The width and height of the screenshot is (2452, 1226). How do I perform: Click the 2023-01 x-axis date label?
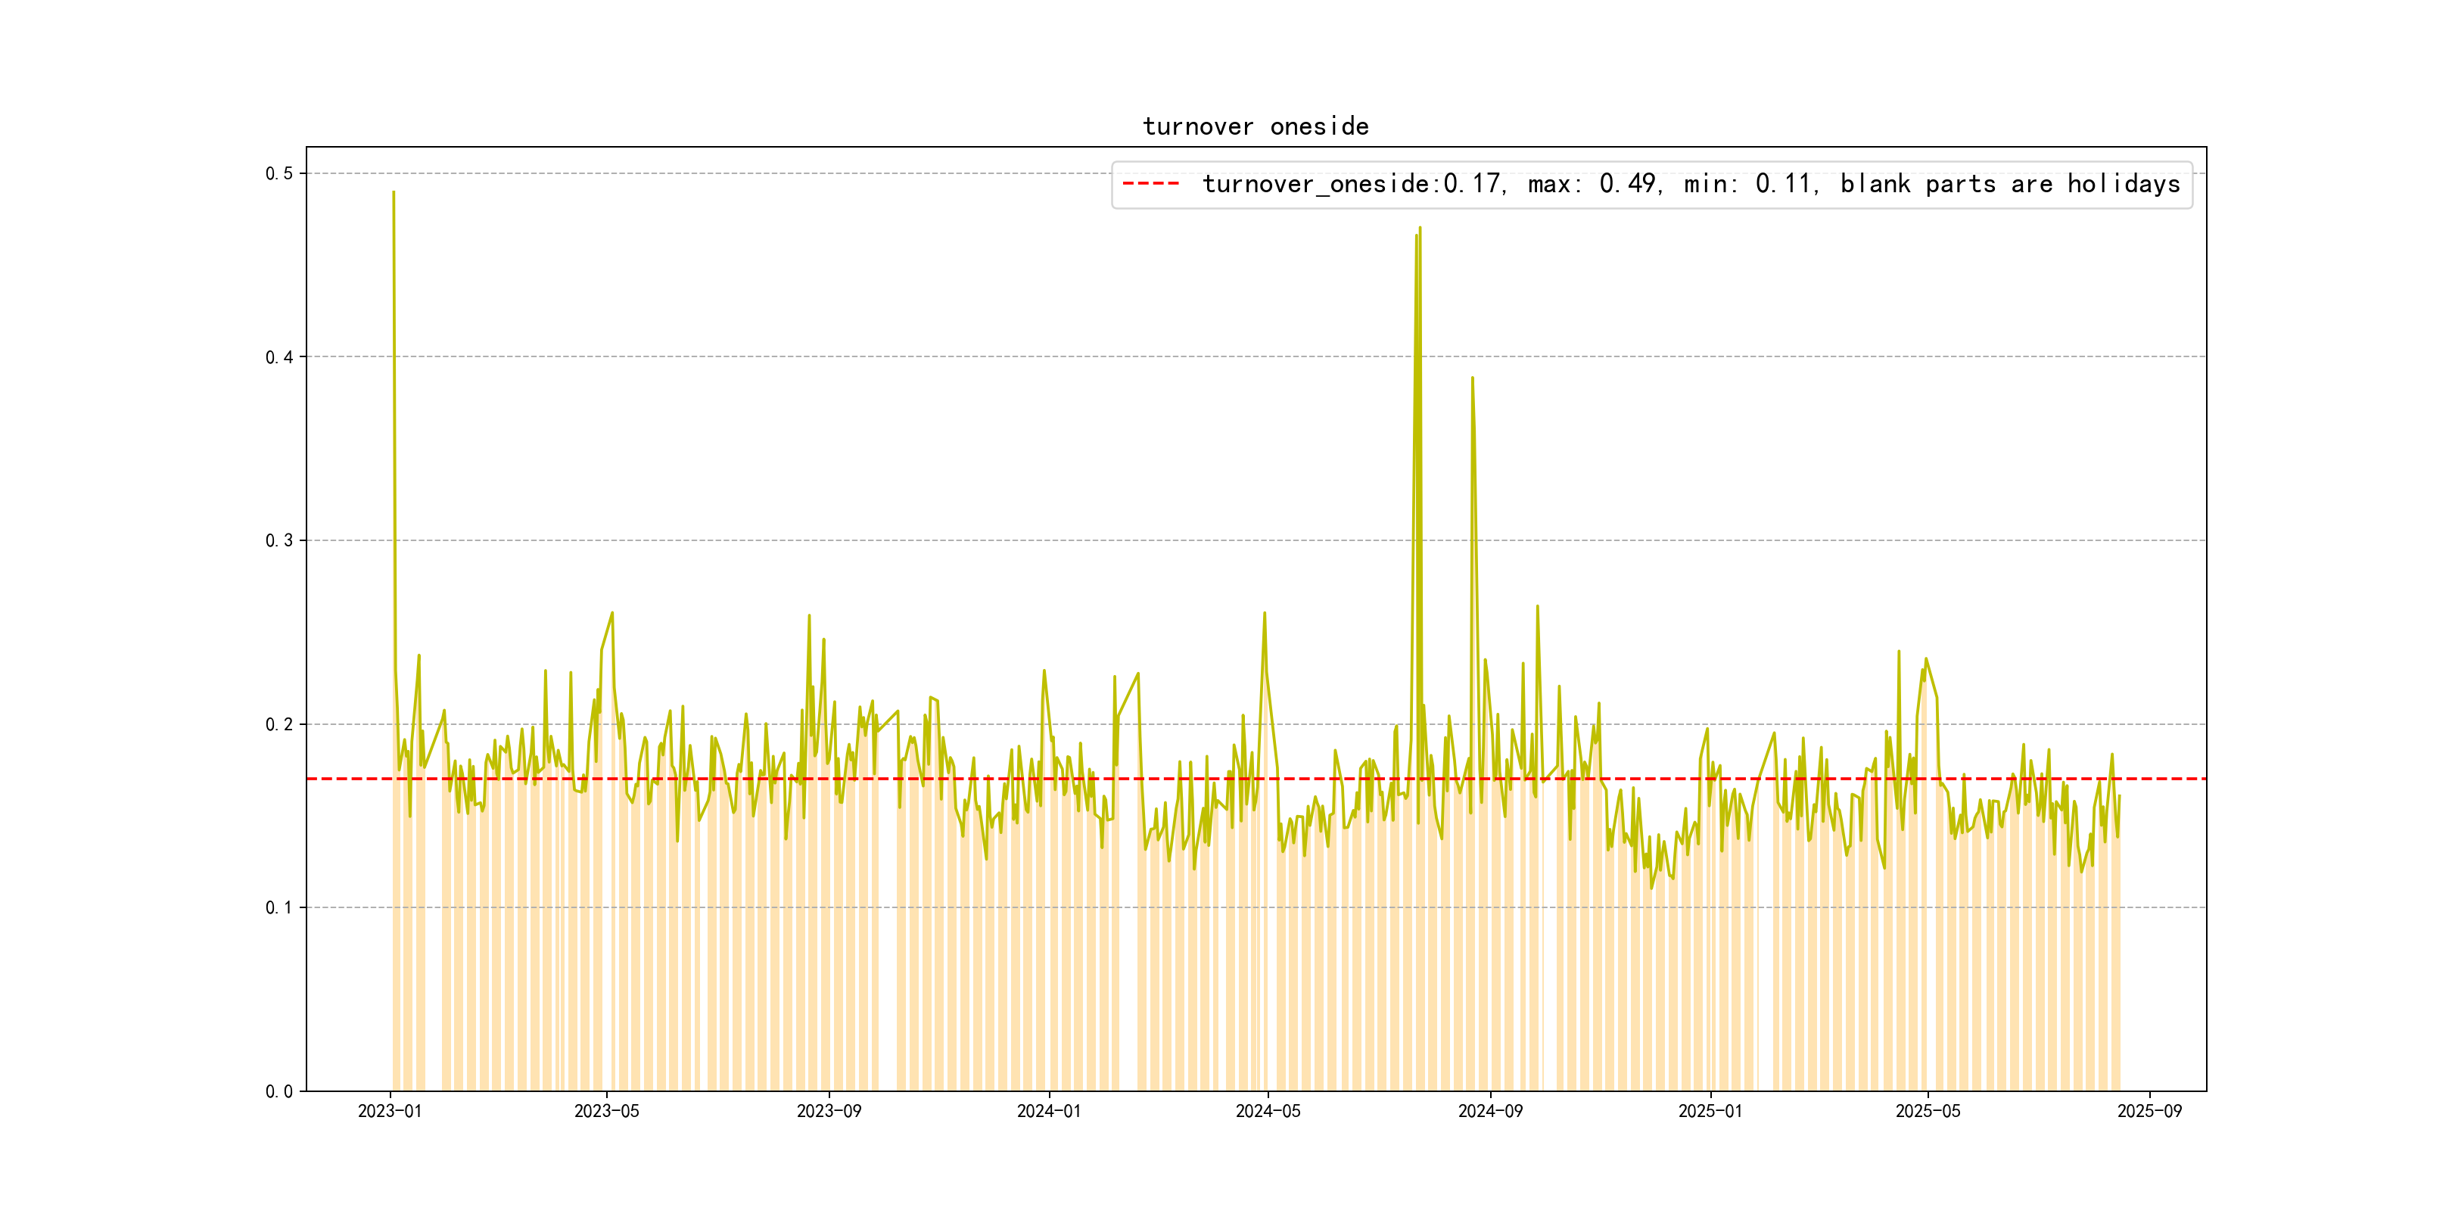point(389,1111)
